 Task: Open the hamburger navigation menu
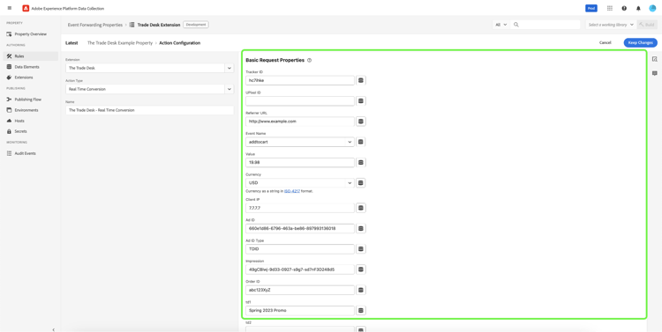(10, 8)
